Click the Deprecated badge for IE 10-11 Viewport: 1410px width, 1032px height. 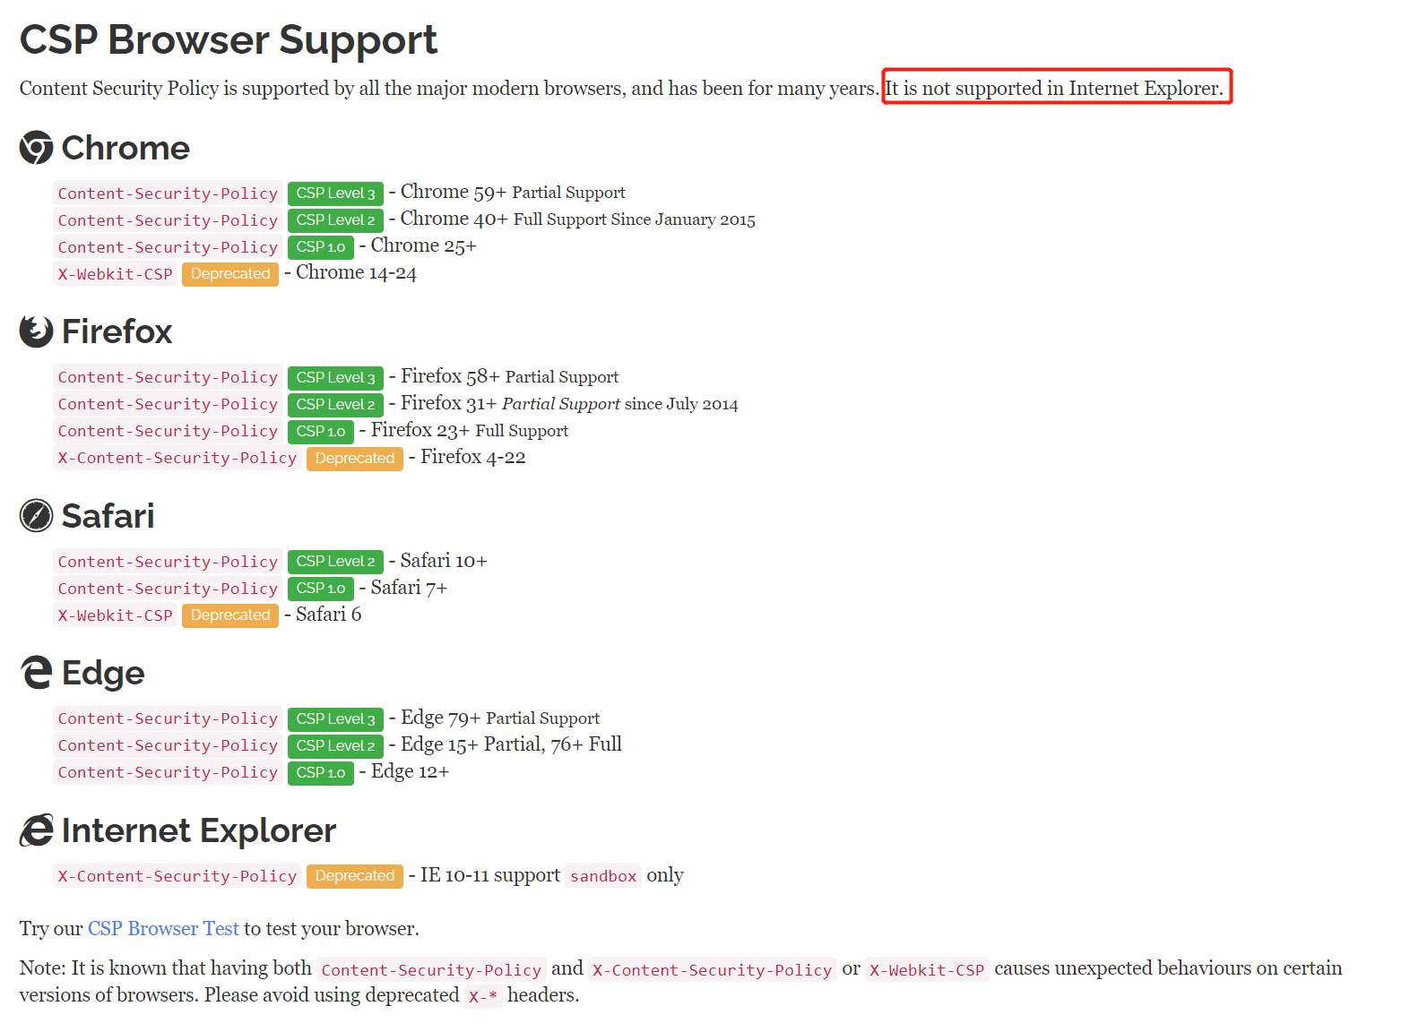click(x=355, y=876)
